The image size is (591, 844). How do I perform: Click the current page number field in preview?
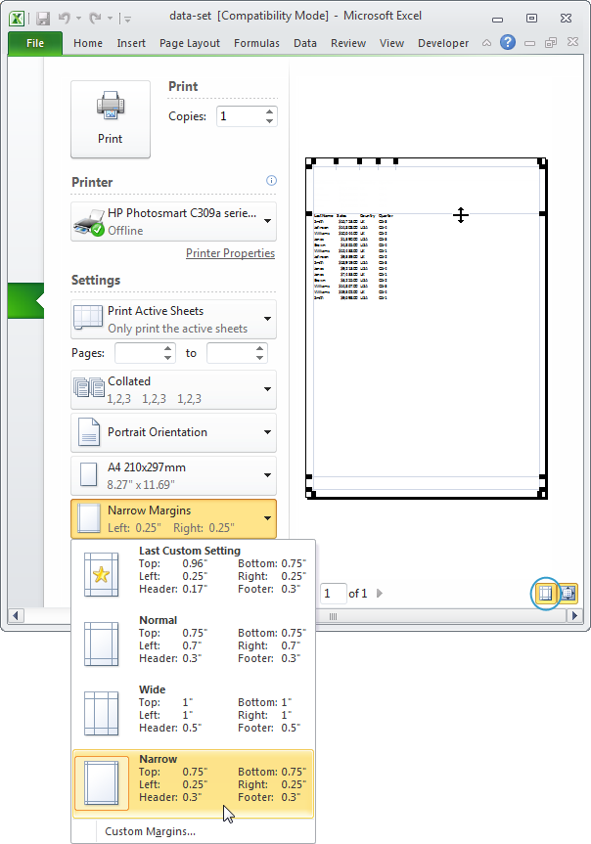pos(333,594)
